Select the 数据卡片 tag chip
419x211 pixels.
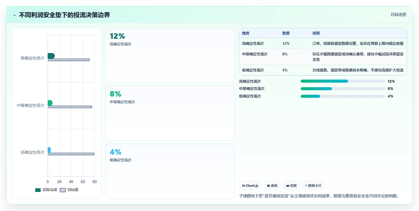click(x=313, y=186)
